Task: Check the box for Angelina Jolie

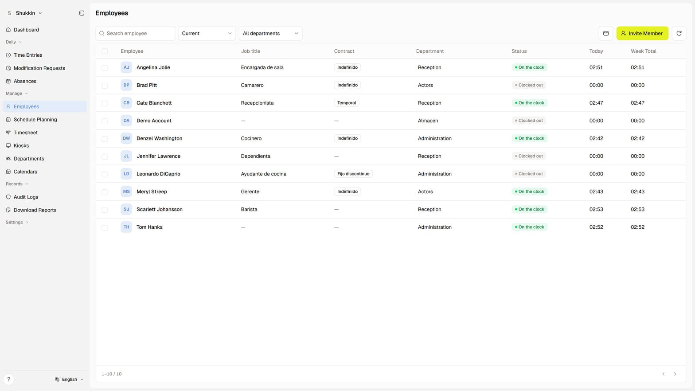Action: [x=105, y=68]
